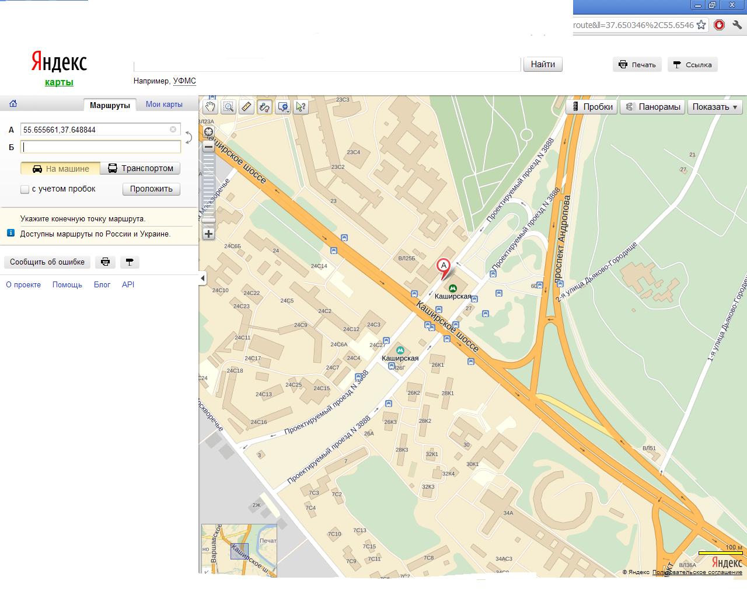This screenshot has height=598, width=747.
Task: Click the browser address bar URL
Action: click(x=633, y=25)
